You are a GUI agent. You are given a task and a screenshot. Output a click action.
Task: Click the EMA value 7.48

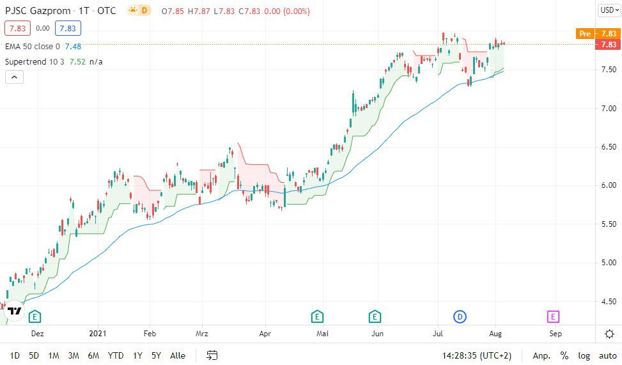click(x=73, y=47)
